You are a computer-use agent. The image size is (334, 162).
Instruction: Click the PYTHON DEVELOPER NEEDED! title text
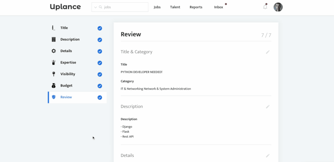[141, 72]
